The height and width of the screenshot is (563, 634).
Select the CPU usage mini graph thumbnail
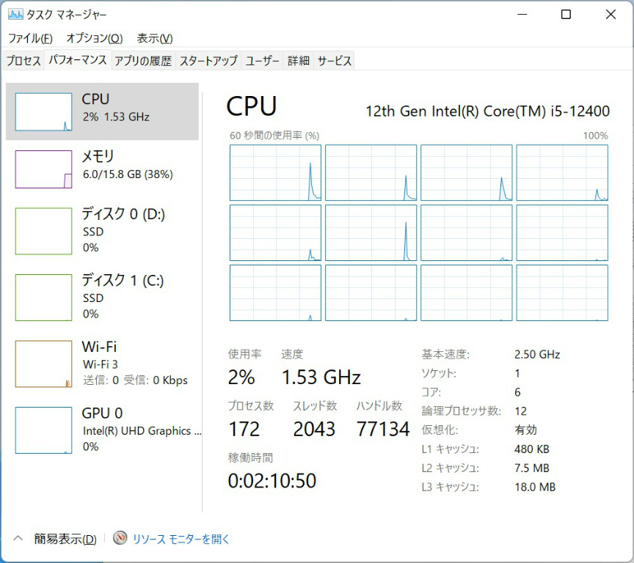(44, 112)
